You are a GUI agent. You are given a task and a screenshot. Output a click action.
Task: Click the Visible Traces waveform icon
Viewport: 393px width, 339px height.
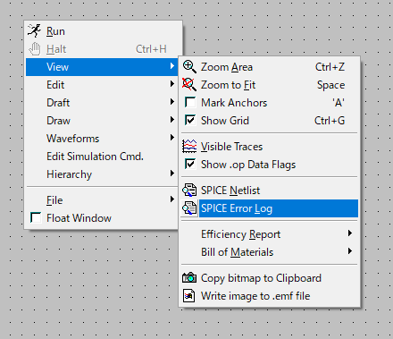[189, 146]
